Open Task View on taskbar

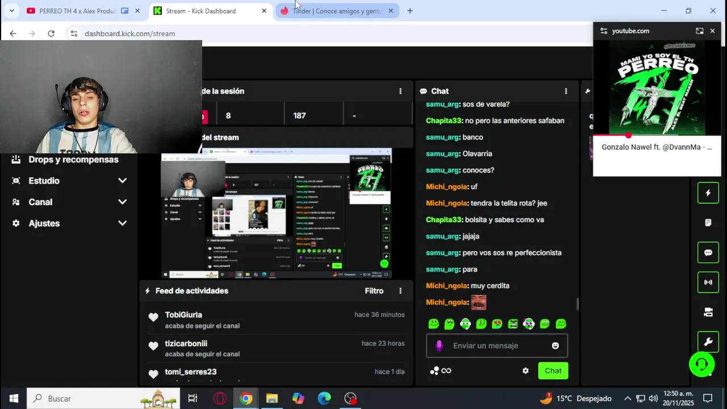pyautogui.click(x=193, y=399)
